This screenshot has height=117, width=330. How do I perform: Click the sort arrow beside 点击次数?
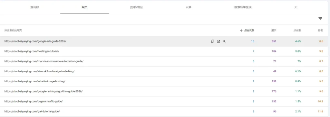[x=241, y=31]
